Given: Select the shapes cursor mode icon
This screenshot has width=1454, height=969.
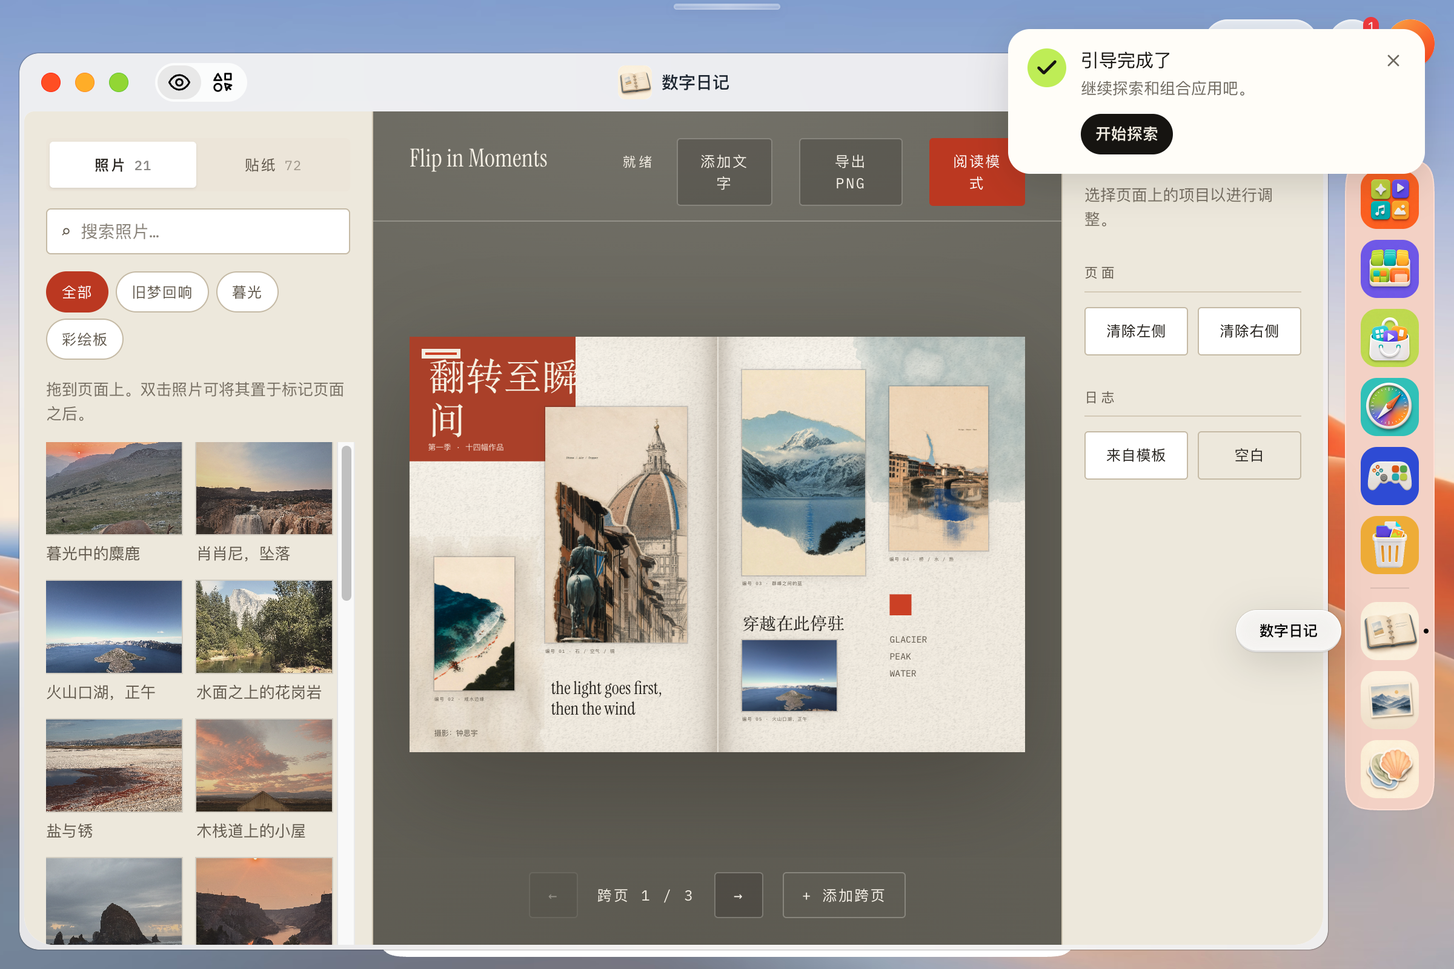Looking at the screenshot, I should [222, 82].
